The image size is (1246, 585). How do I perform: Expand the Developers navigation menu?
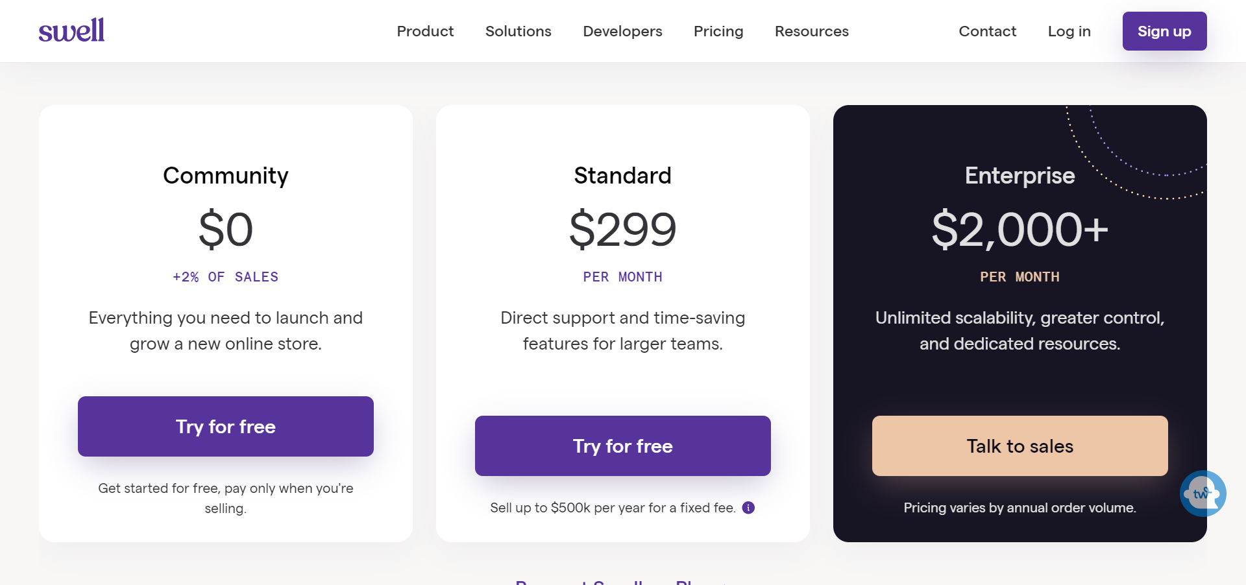point(622,30)
